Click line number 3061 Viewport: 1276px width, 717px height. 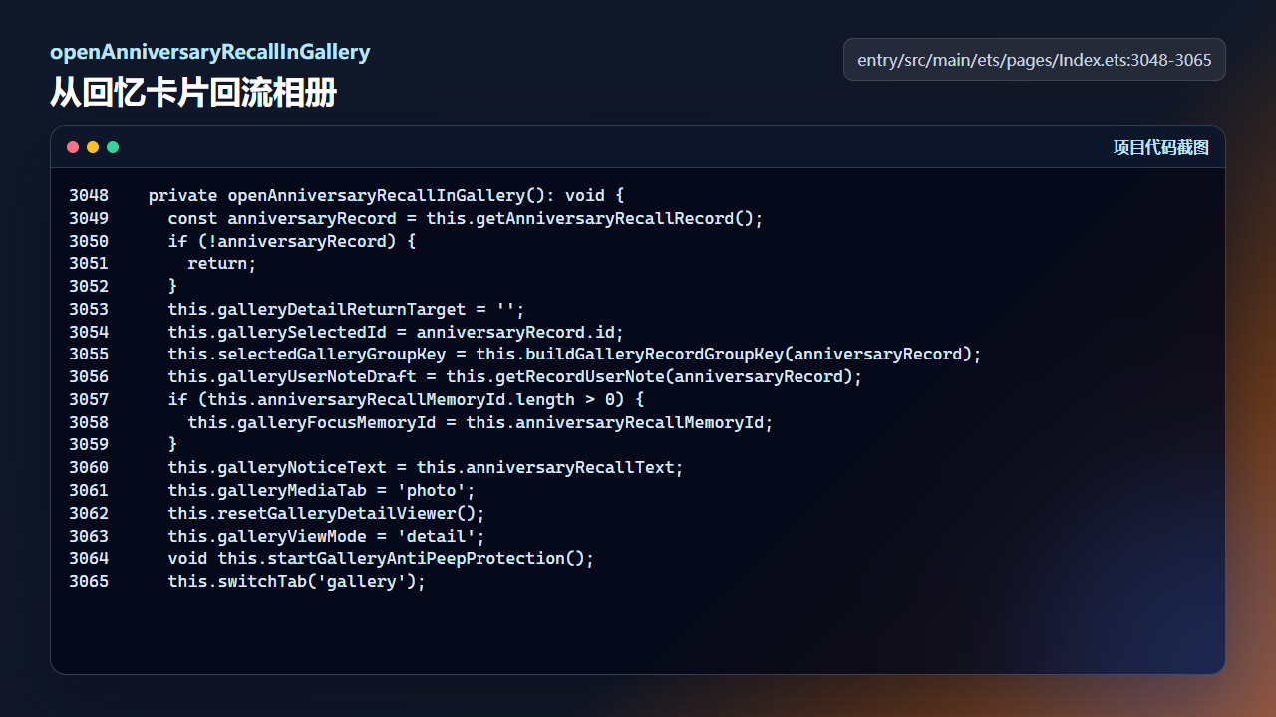pyautogui.click(x=89, y=491)
